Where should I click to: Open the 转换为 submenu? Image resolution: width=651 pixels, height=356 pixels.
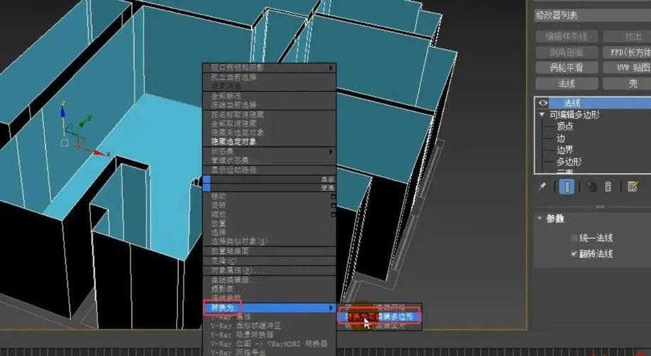pos(269,308)
